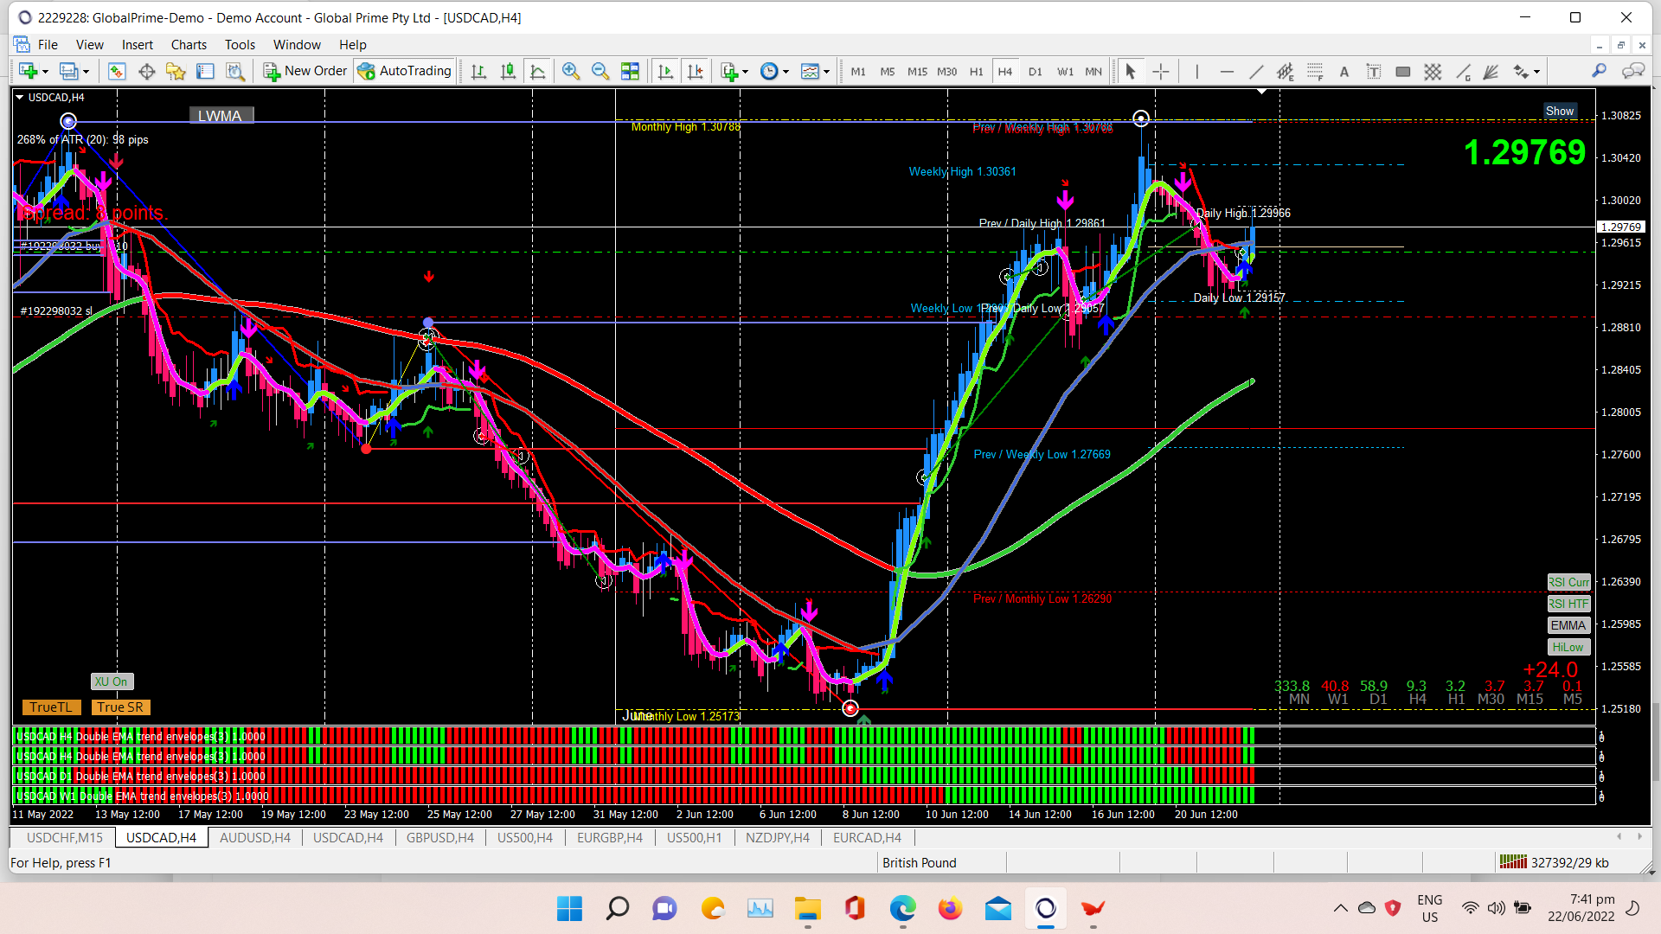Draw a horizontal line tool
Screen dimensions: 1661x934
1227,72
